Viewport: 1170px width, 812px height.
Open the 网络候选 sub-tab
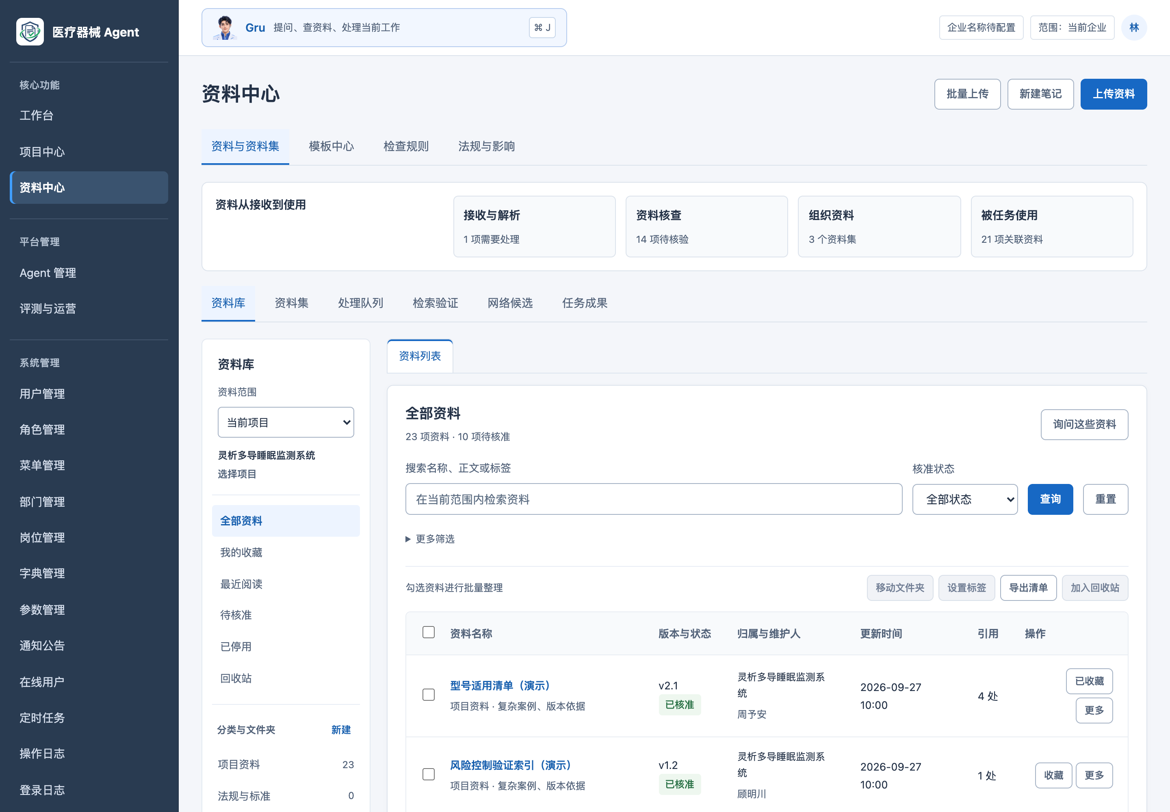coord(510,303)
